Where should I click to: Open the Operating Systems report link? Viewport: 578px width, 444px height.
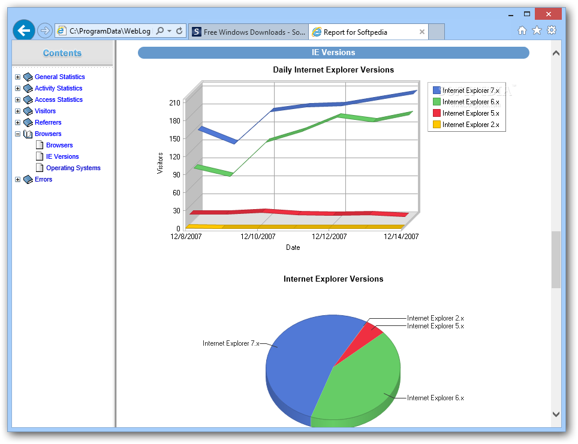(73, 168)
